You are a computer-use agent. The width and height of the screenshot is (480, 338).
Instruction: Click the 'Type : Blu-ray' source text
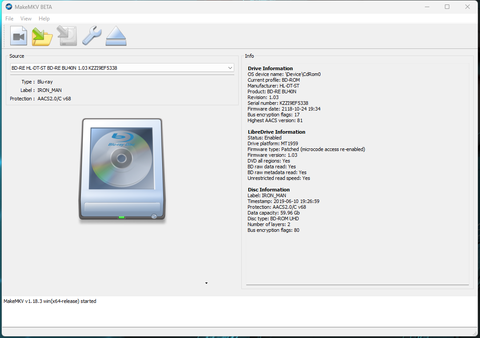click(37, 82)
